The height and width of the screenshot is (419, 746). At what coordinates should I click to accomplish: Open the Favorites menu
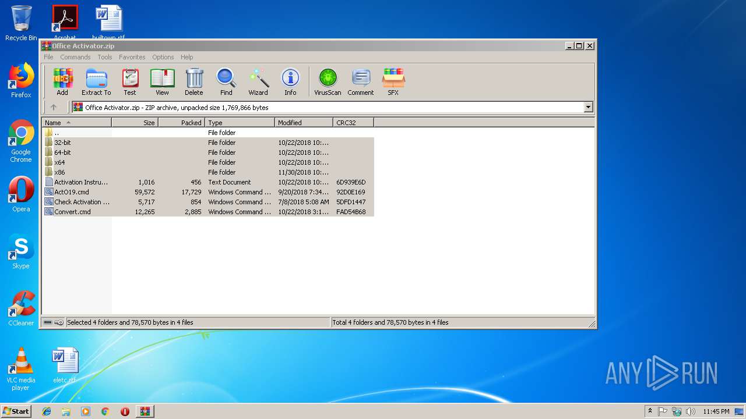click(x=132, y=57)
